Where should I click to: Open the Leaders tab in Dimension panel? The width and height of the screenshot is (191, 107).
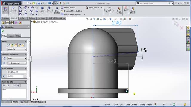[x=11, y=36]
